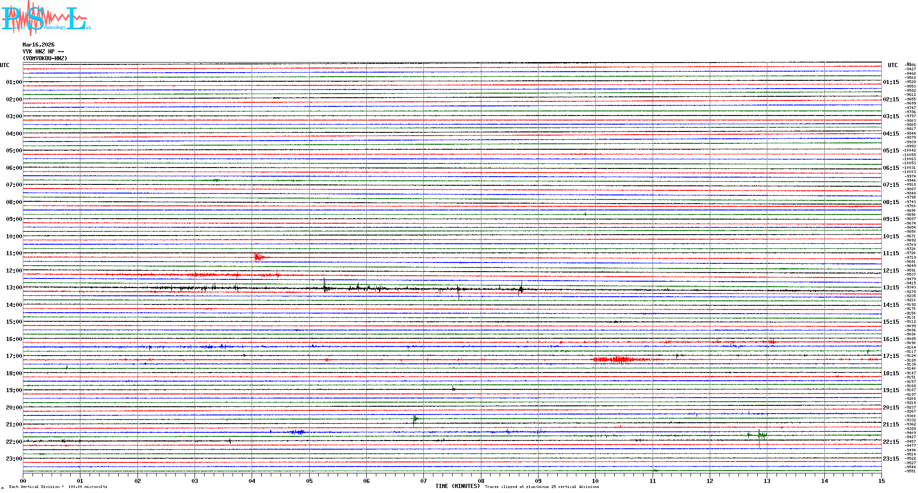Viewport: 918px width, 493px height.
Task: Click the TIME (MINUTES) axis title
Action: [458, 486]
